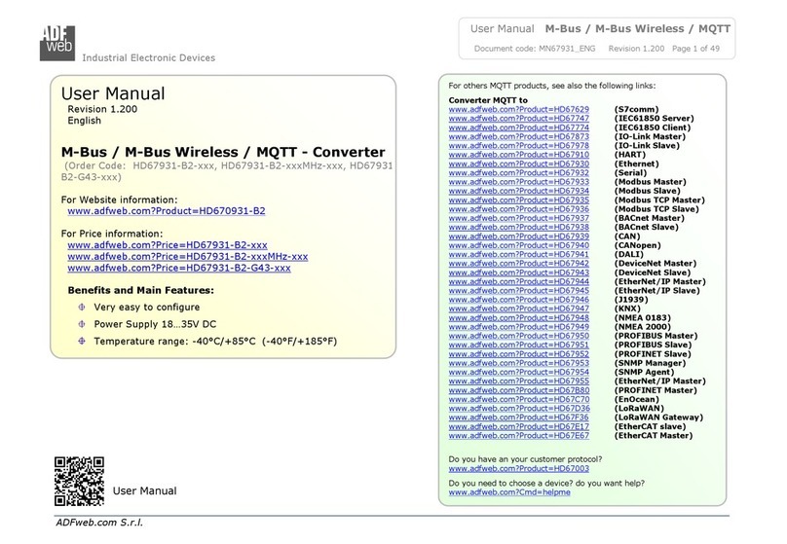Open the HD67E17 EtherCAT slave link
The width and height of the screenshot is (787, 544).
pyautogui.click(x=519, y=426)
